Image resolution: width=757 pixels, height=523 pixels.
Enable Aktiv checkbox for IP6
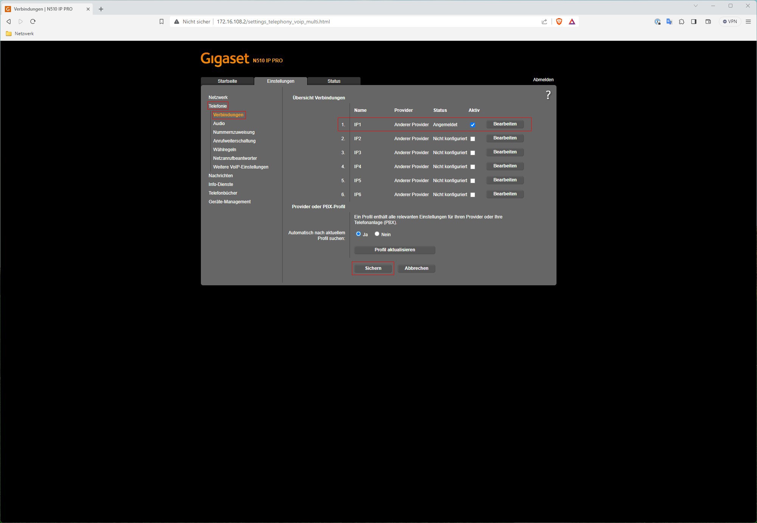tap(473, 195)
